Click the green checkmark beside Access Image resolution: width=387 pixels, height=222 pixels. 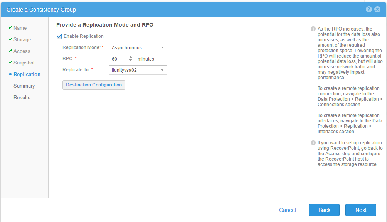(x=10, y=51)
